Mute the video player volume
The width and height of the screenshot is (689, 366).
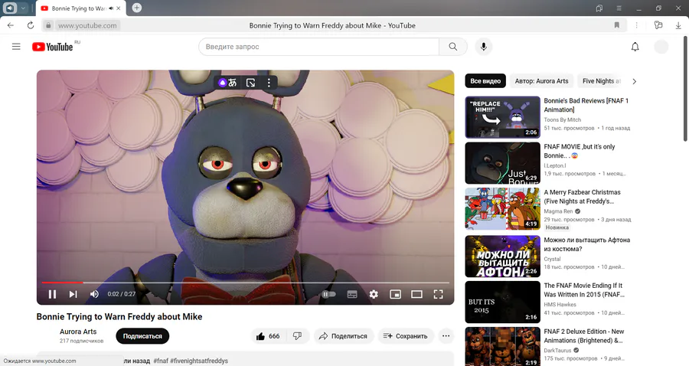pyautogui.click(x=94, y=294)
